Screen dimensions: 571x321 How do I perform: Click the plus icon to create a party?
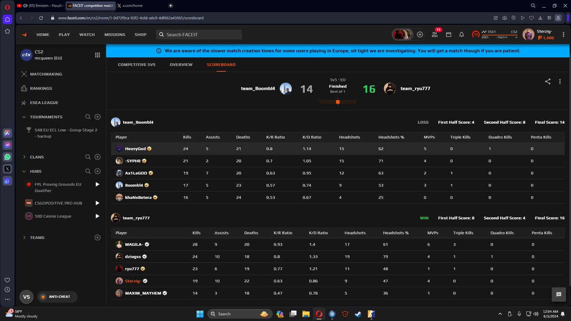420,35
